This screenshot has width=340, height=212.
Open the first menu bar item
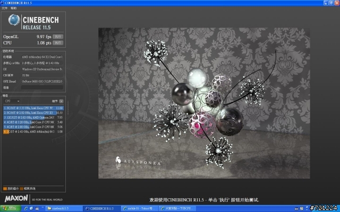point(5,8)
